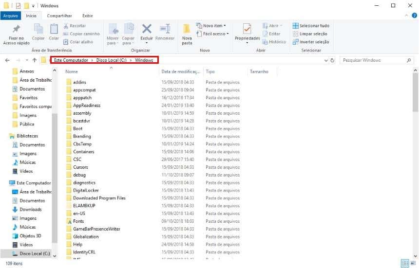The image size is (419, 268).
Task: Click Editar in the ribbon
Action: click(271, 34)
